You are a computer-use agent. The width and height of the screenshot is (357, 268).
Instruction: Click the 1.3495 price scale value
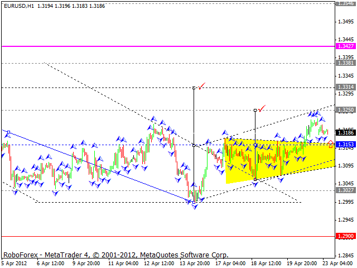tap(346, 22)
